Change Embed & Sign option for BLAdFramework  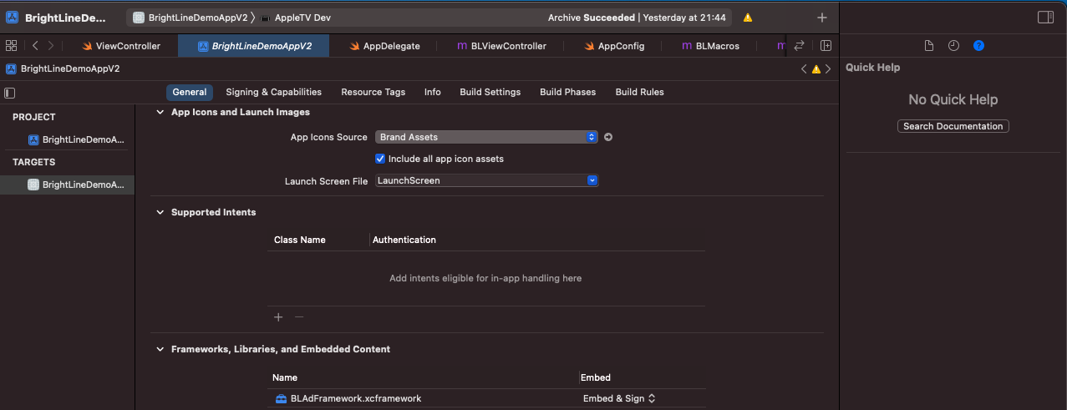pos(619,398)
